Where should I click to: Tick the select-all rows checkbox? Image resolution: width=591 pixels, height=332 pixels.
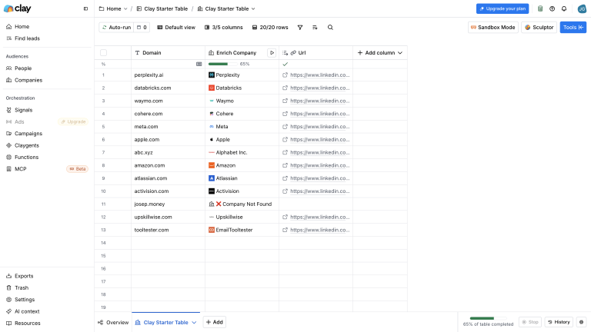103,53
